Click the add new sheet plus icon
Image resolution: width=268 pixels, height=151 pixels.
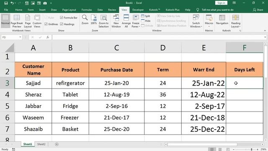click(x=57, y=144)
